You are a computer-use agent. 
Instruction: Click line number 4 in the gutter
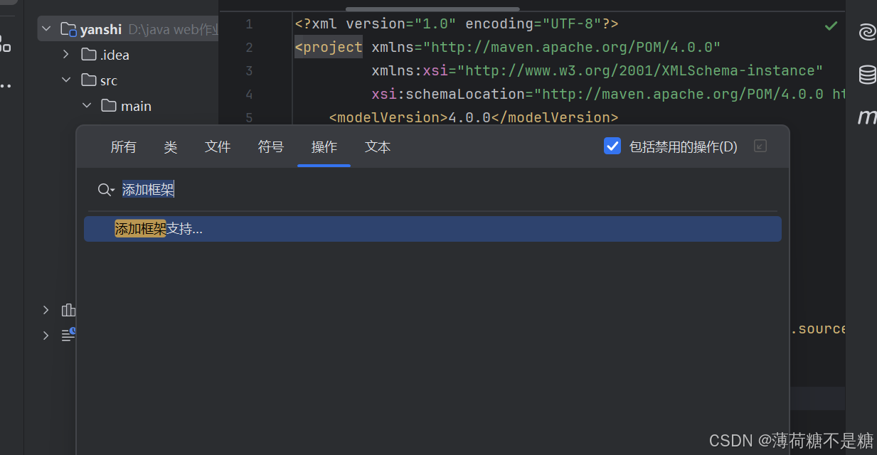click(x=249, y=94)
